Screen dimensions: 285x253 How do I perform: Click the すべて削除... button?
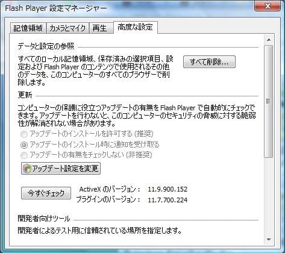coord(209,62)
